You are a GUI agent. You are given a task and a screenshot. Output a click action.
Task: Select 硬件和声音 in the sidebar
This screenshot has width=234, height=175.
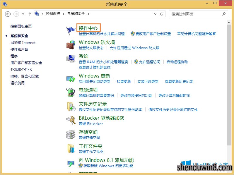19,49
